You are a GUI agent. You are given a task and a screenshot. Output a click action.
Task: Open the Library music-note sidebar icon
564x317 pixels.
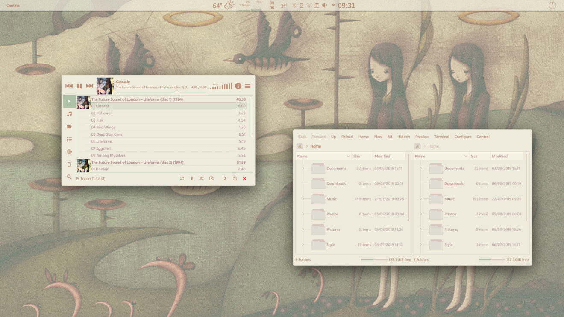[x=69, y=114]
